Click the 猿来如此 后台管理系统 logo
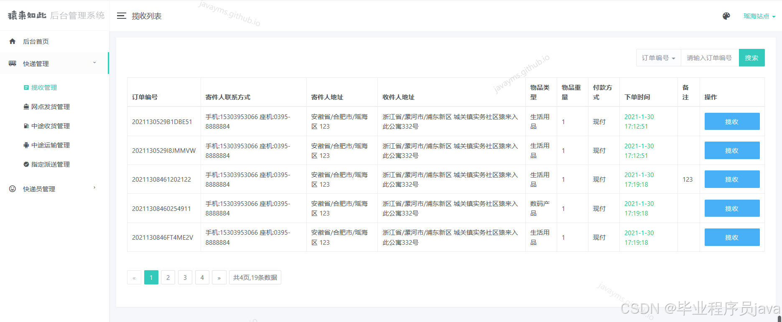The height and width of the screenshot is (322, 782). (x=56, y=15)
